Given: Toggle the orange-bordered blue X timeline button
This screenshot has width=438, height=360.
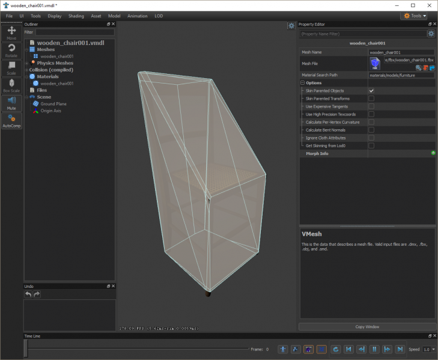Looking at the screenshot, I should pyautogui.click(x=321, y=349).
